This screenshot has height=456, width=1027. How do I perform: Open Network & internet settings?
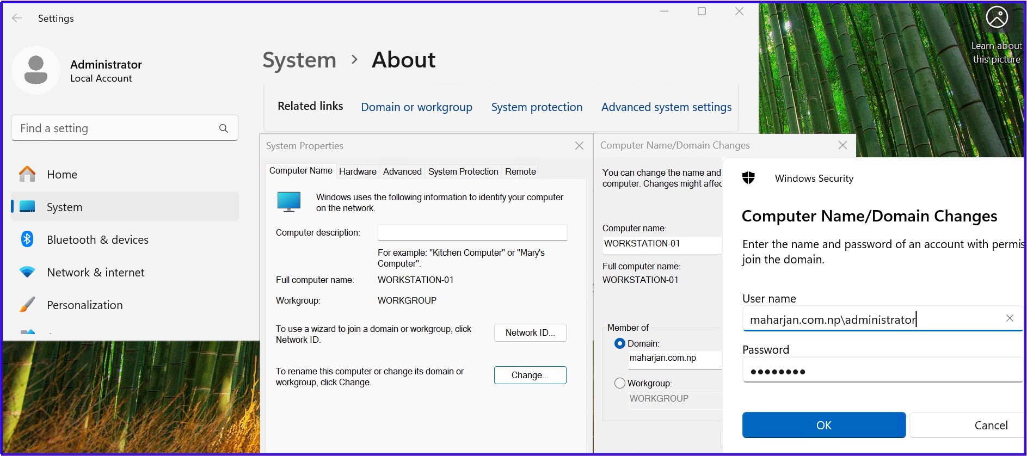(x=95, y=273)
